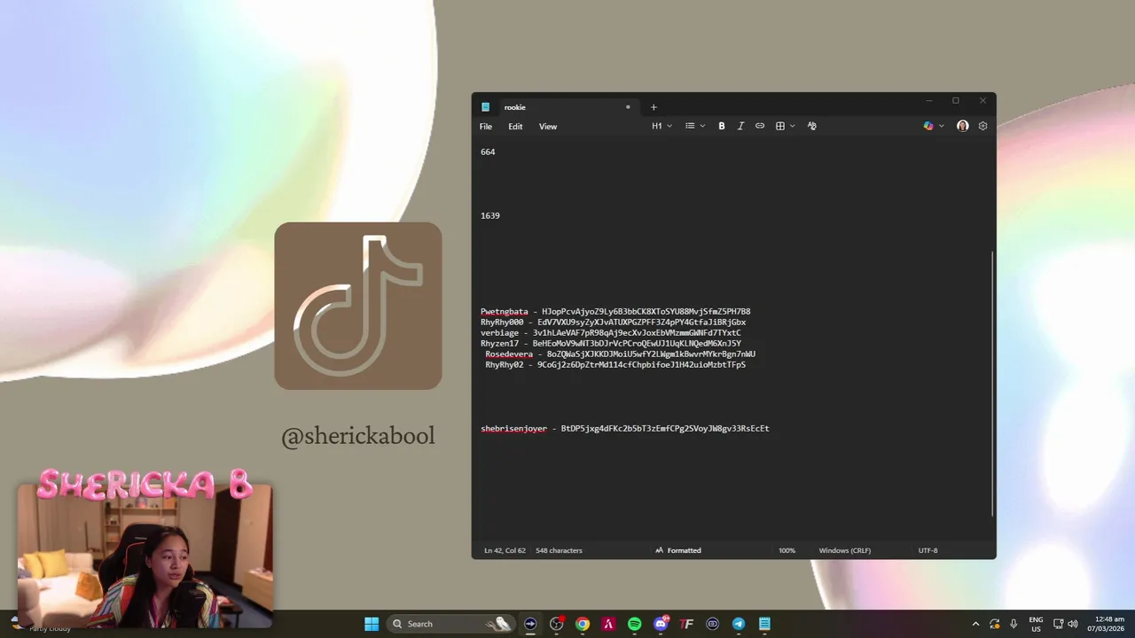Open the round purple app left of Telegram
This screenshot has width=1135, height=638.
click(712, 624)
